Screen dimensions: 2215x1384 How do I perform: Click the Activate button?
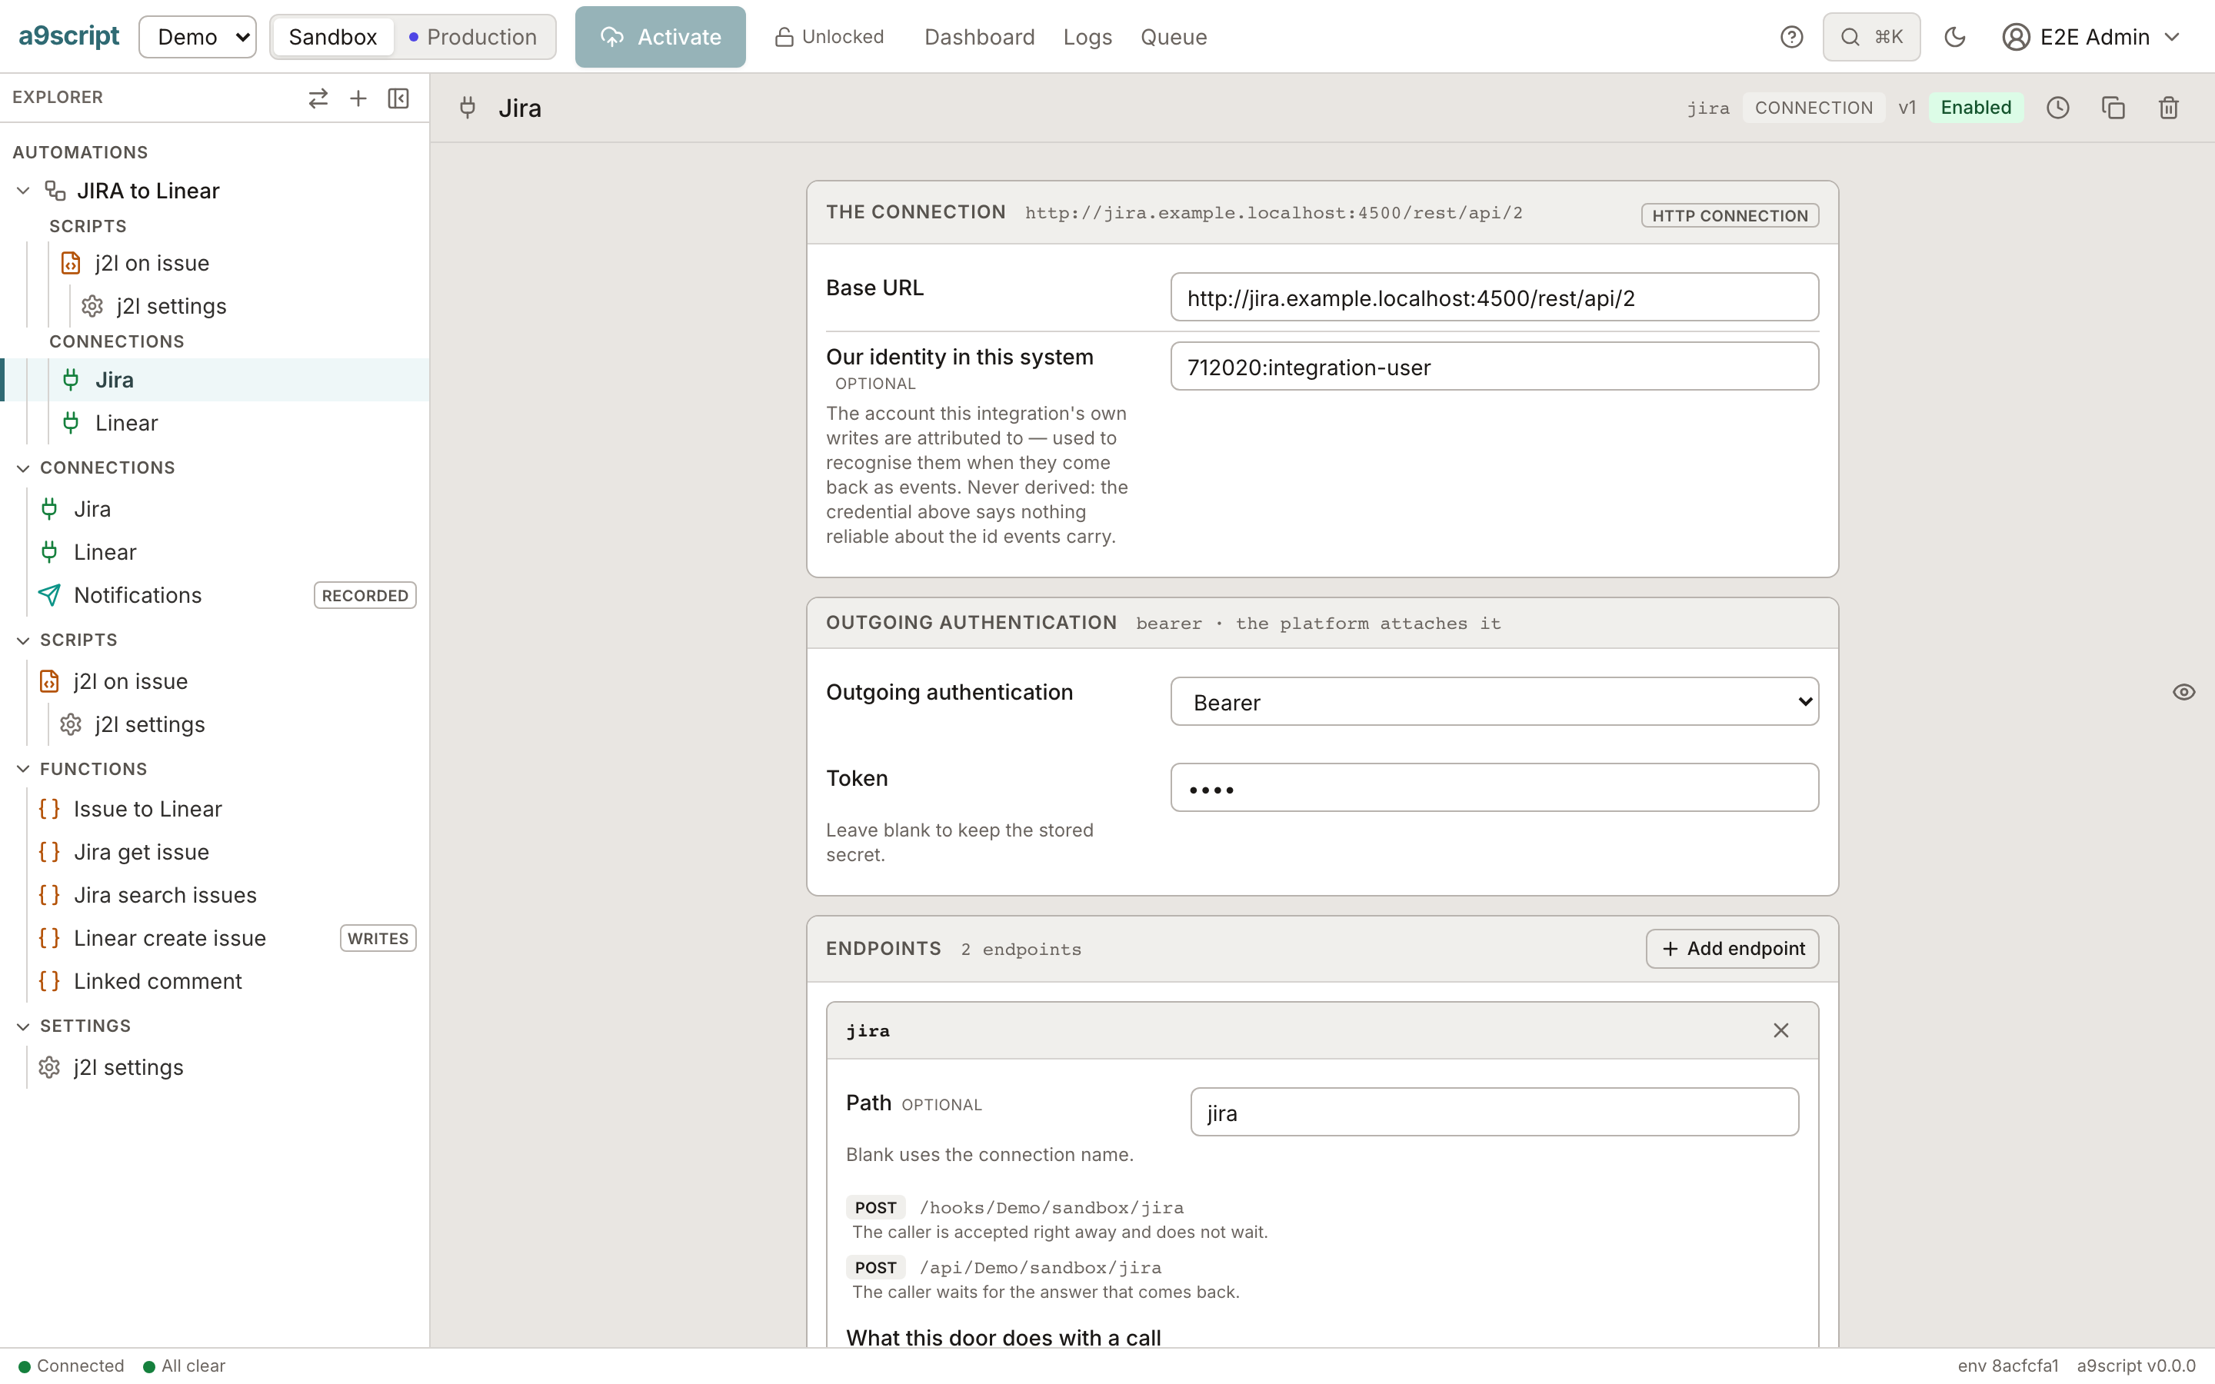click(x=660, y=37)
